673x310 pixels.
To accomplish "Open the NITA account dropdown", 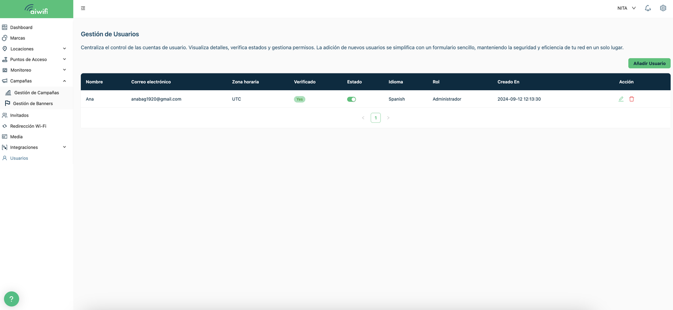I will point(626,8).
